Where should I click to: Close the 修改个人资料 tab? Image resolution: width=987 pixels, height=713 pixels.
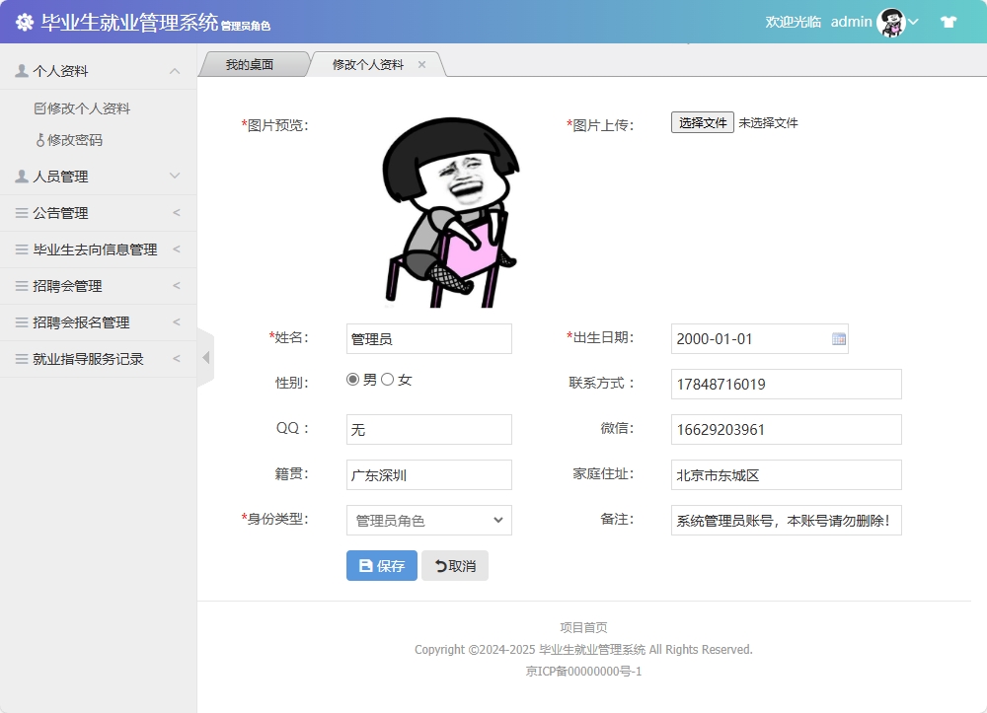pyautogui.click(x=422, y=63)
